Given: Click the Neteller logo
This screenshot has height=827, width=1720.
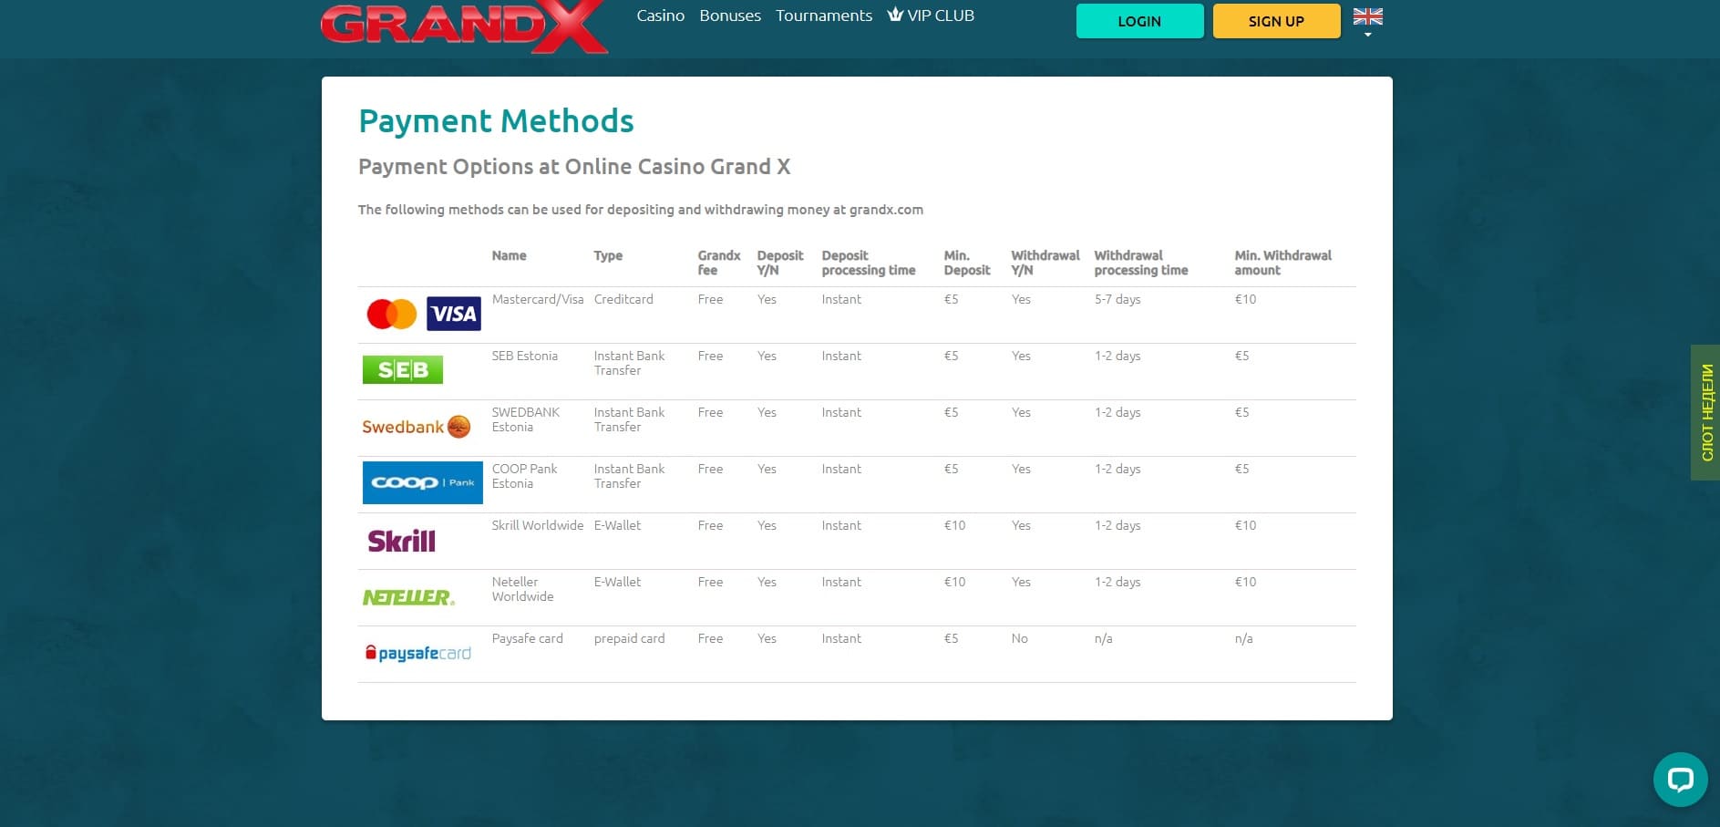Looking at the screenshot, I should pos(408,597).
